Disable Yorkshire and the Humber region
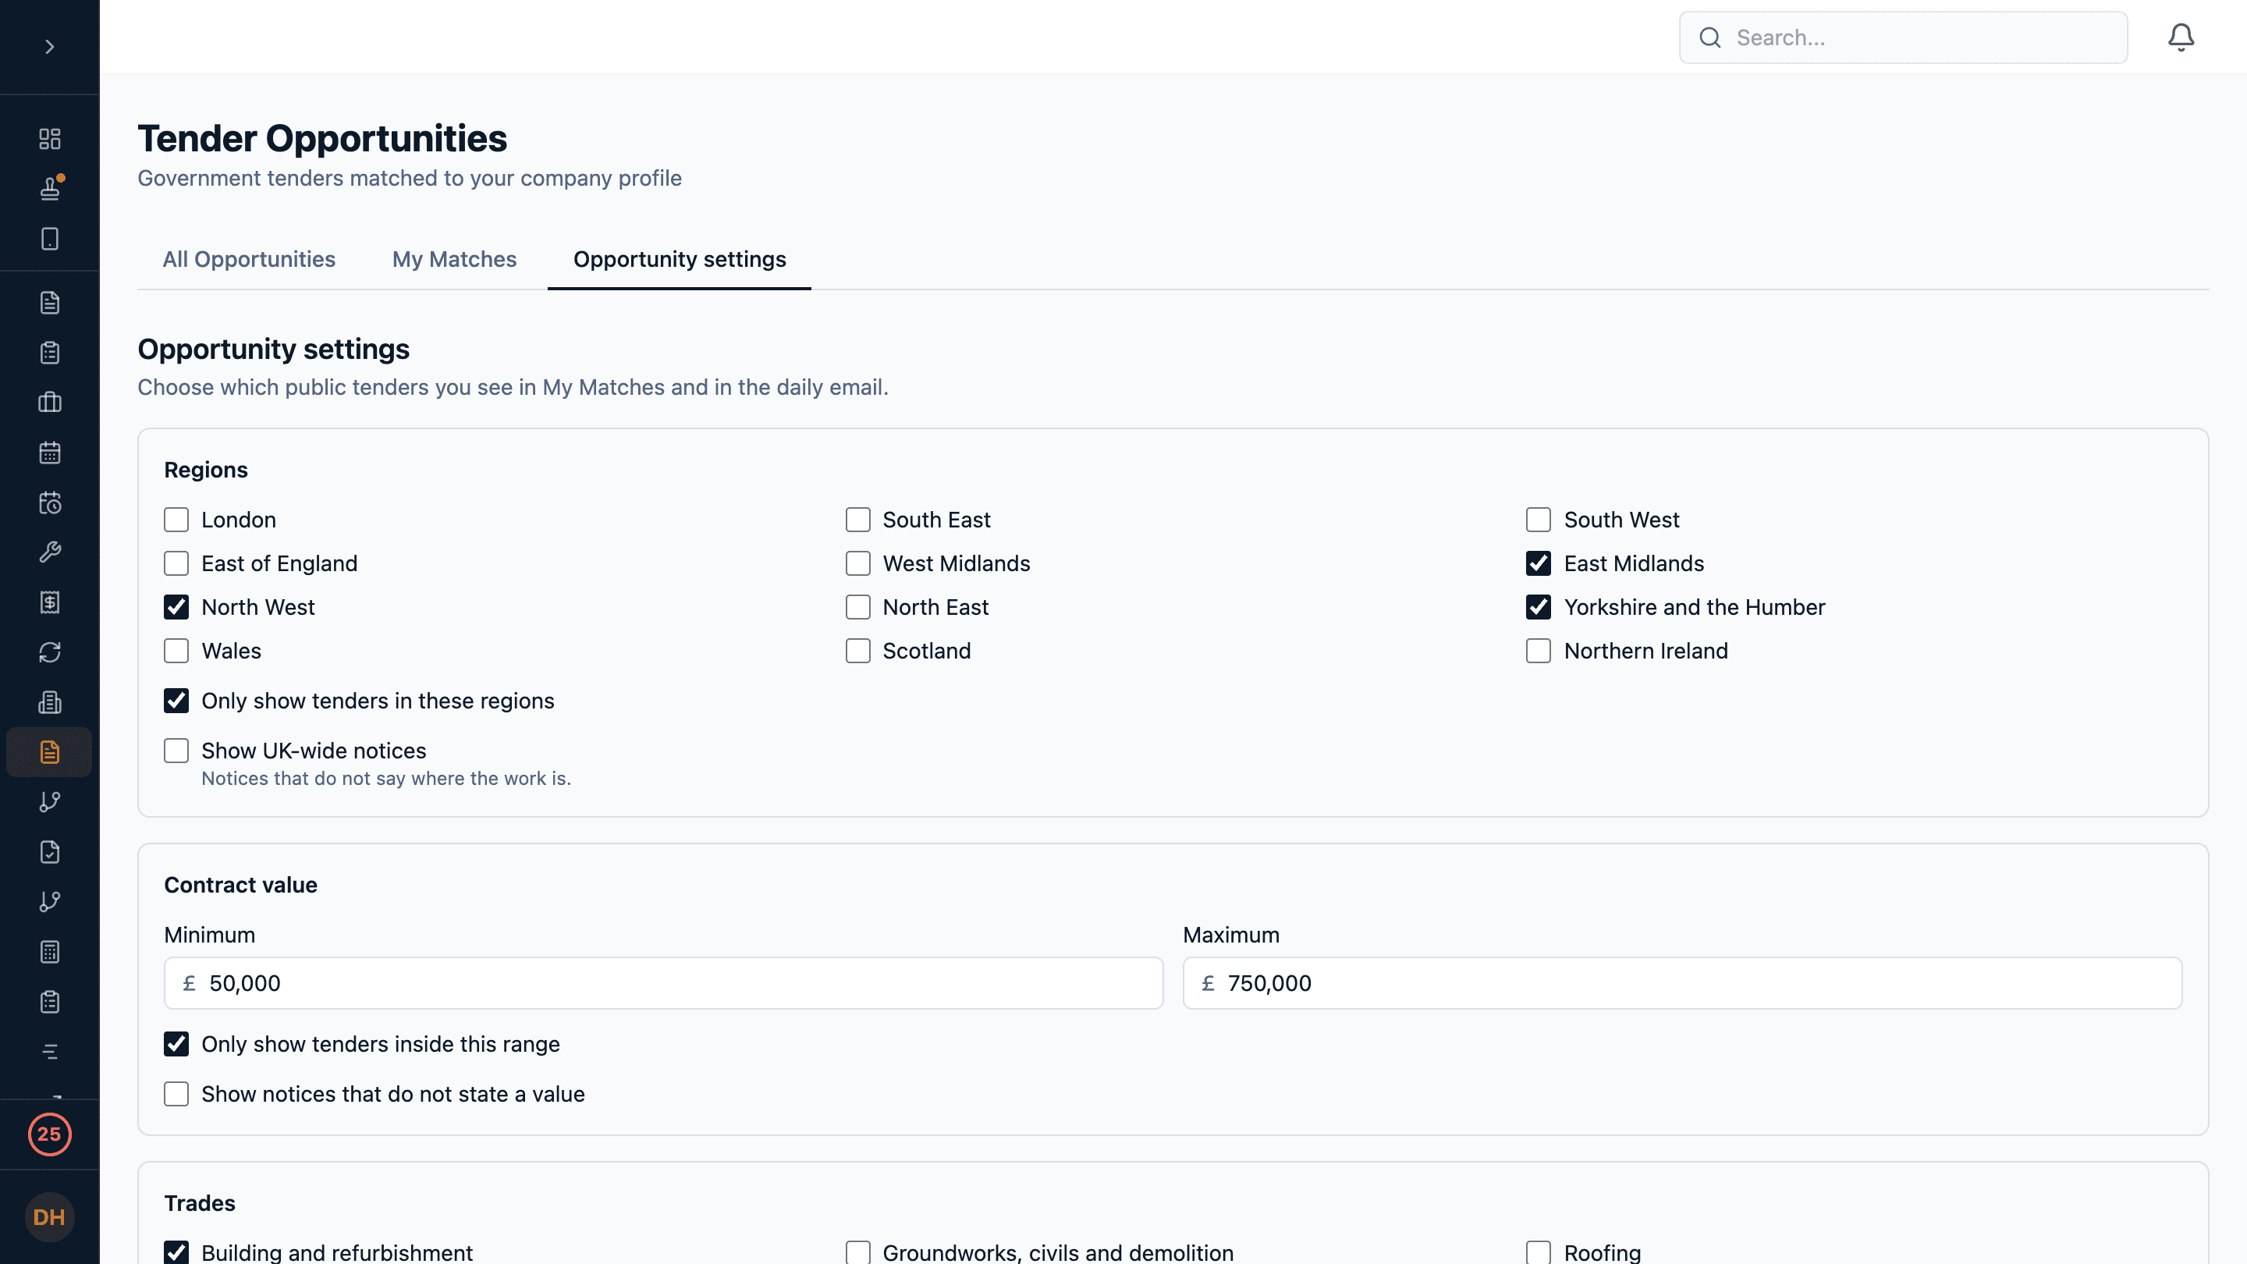Viewport: 2247px width, 1264px height. (1538, 607)
